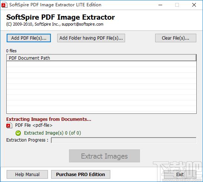The width and height of the screenshot is (203, 182).
Task: Click the 'Extracted Image(s) 0 (of 0)' text
Action: pos(52,133)
